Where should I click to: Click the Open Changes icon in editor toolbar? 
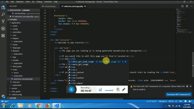pos(182,6)
